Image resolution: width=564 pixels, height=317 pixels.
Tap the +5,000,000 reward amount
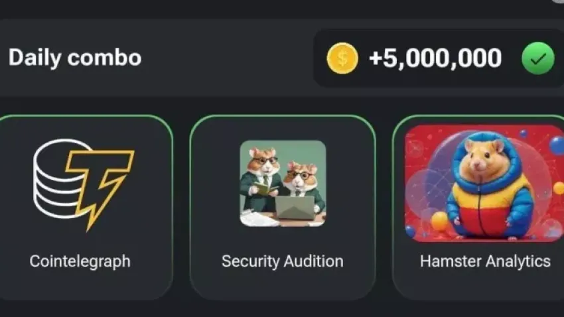435,58
